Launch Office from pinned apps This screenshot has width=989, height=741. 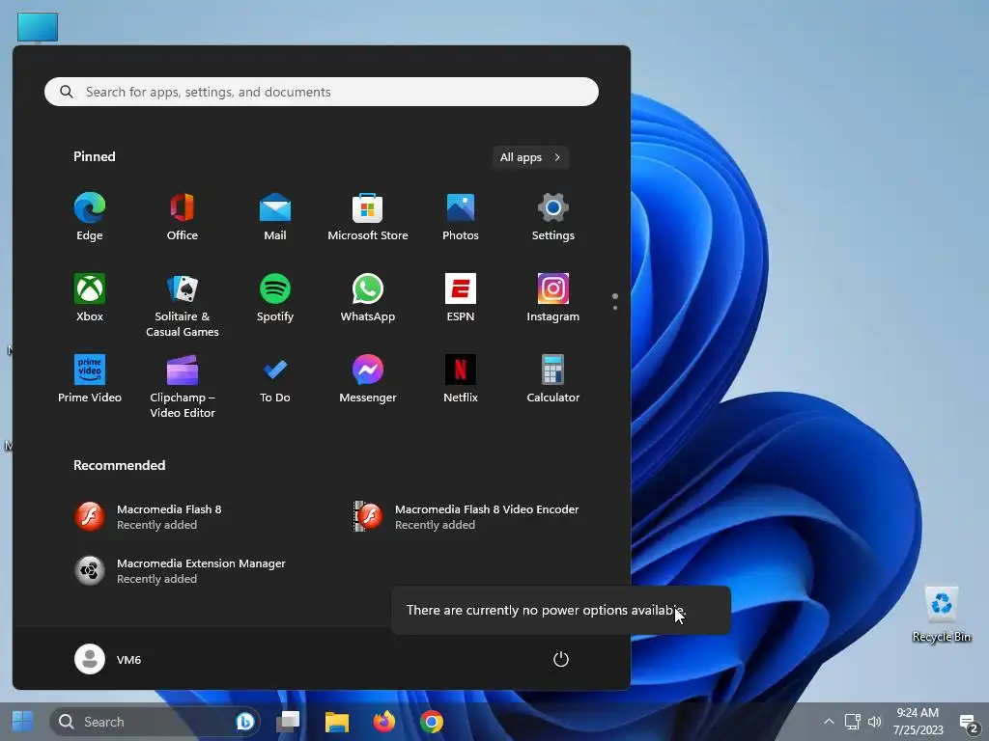click(183, 217)
